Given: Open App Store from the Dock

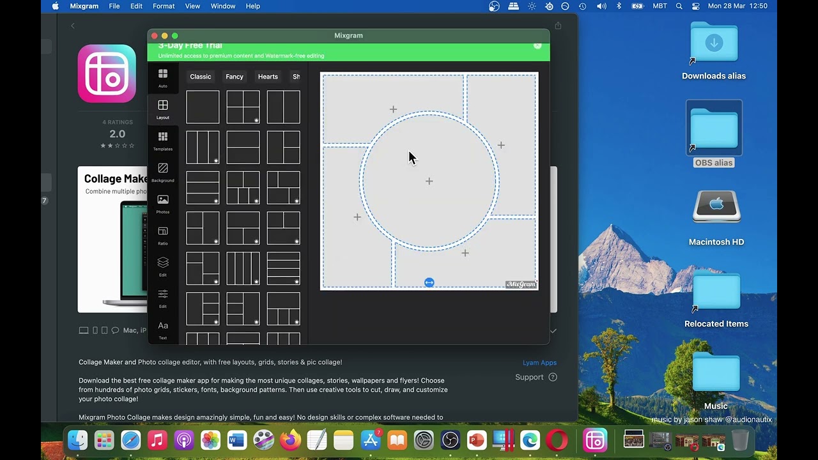Looking at the screenshot, I should 371,440.
